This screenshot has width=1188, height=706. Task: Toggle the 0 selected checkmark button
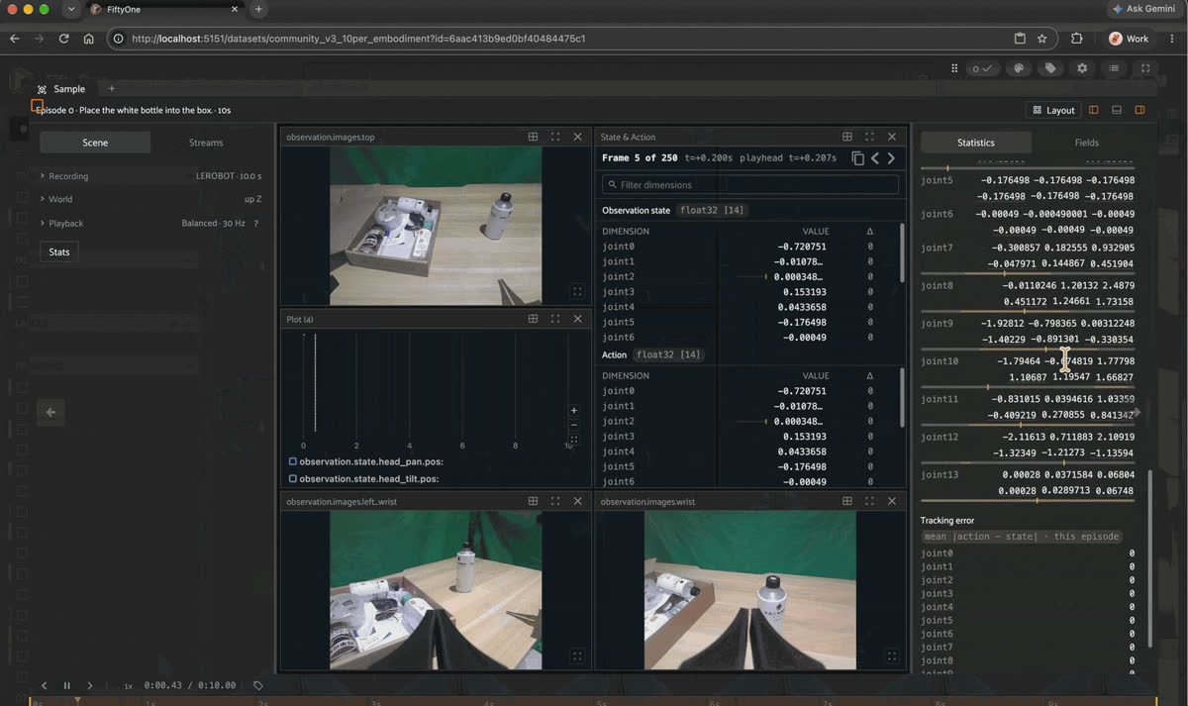point(982,68)
